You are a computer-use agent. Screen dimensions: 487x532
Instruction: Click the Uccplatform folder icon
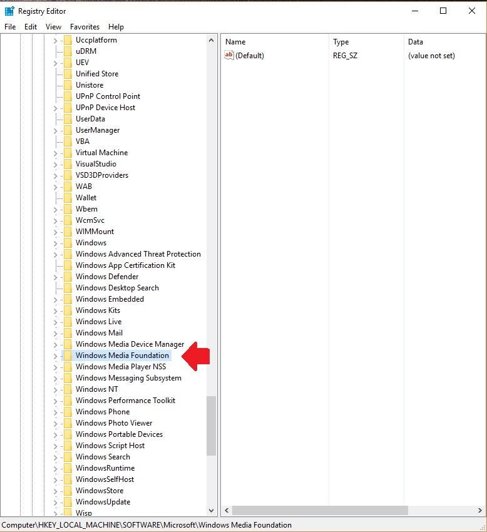coord(68,40)
